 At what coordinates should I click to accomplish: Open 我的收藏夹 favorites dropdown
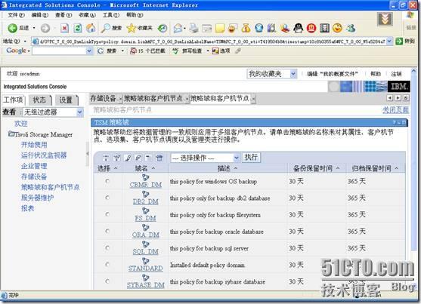click(271, 74)
